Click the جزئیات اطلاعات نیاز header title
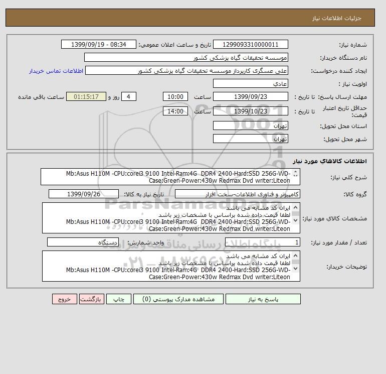Image resolution: width=386 pixels, height=374 pixels. point(336,18)
